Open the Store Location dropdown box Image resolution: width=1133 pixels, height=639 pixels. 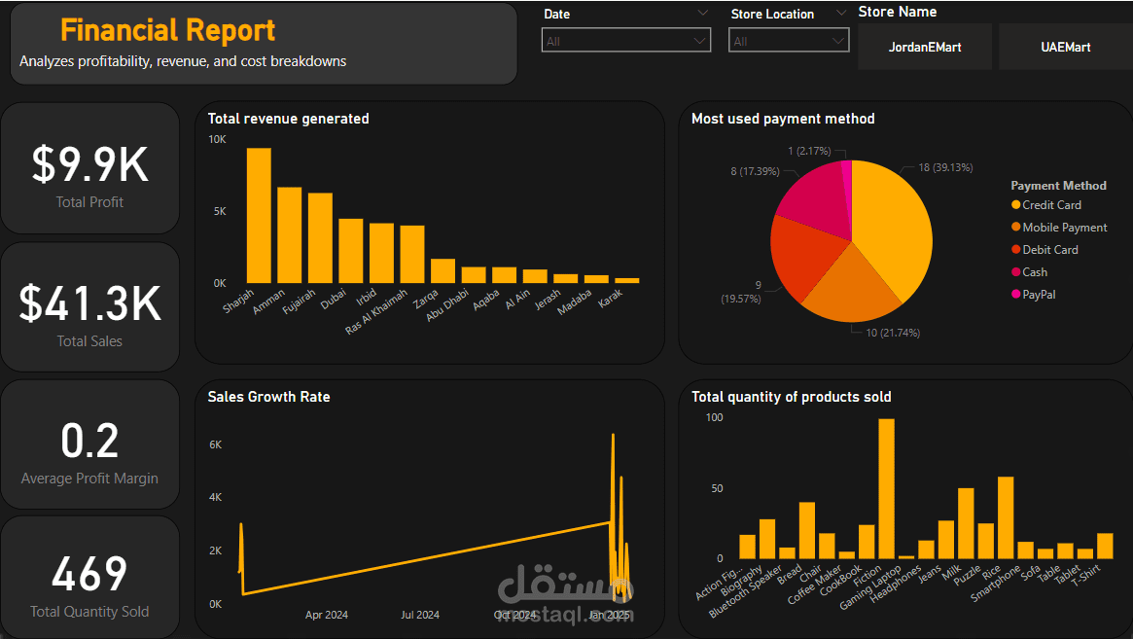[789, 41]
